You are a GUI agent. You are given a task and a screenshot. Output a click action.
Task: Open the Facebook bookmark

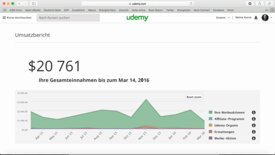click(x=218, y=10)
